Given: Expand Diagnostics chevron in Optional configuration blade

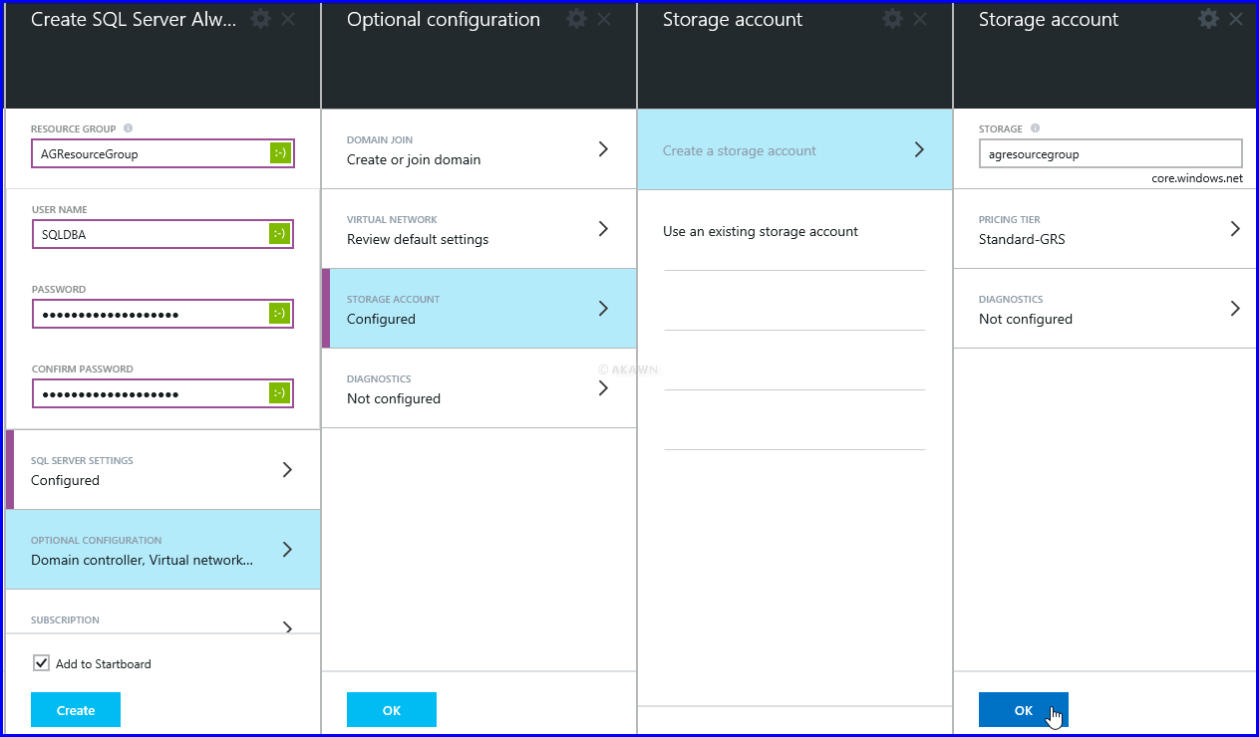Looking at the screenshot, I should coord(603,388).
